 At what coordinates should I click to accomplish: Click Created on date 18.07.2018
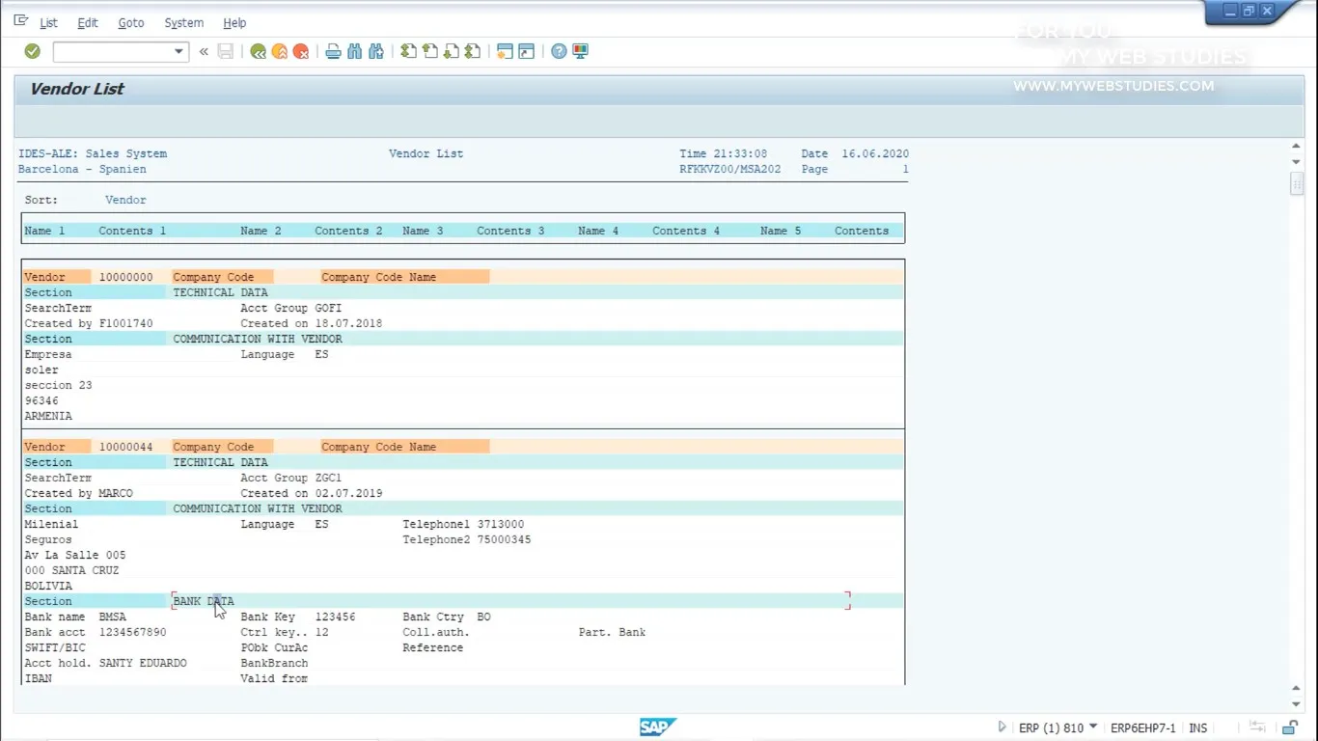coord(348,323)
